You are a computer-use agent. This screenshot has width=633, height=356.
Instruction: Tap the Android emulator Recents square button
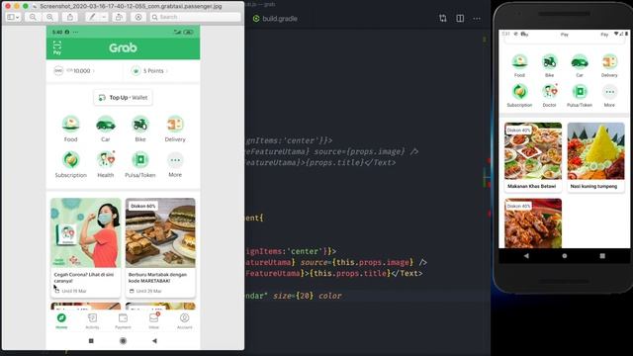click(x=602, y=256)
